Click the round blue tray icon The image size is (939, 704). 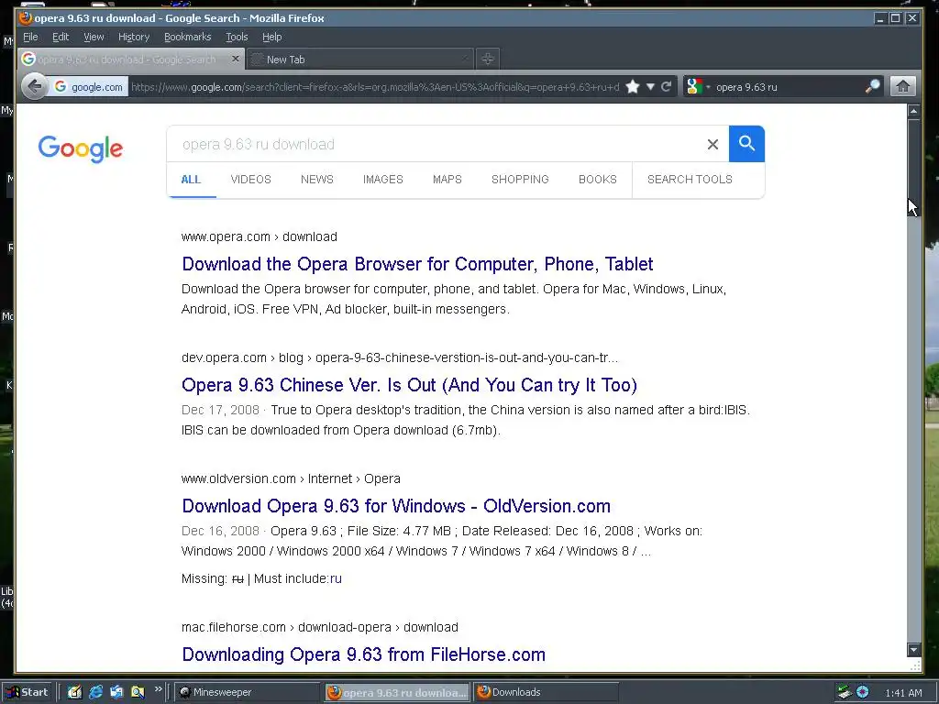click(862, 692)
